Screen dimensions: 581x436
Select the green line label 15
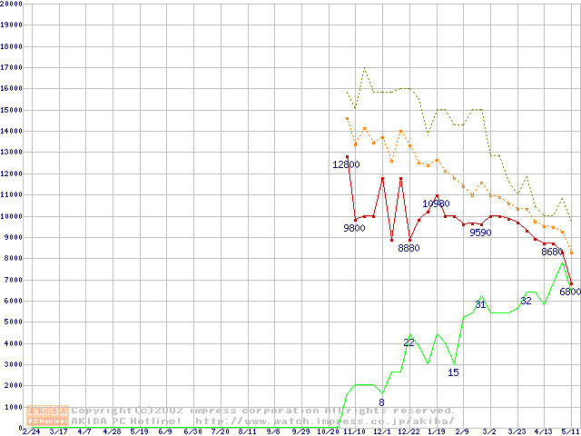453,372
